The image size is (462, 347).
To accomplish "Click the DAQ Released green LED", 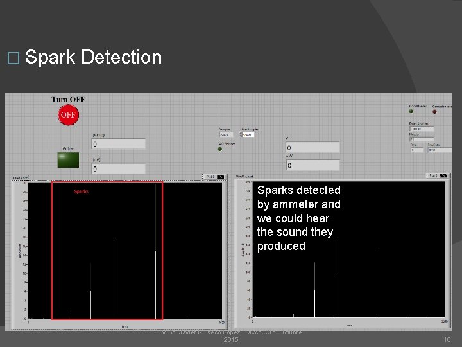I will (219, 149).
